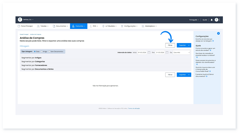Open the lower Exportar dropdown arrow
This screenshot has height=133, width=240.
point(189,75)
